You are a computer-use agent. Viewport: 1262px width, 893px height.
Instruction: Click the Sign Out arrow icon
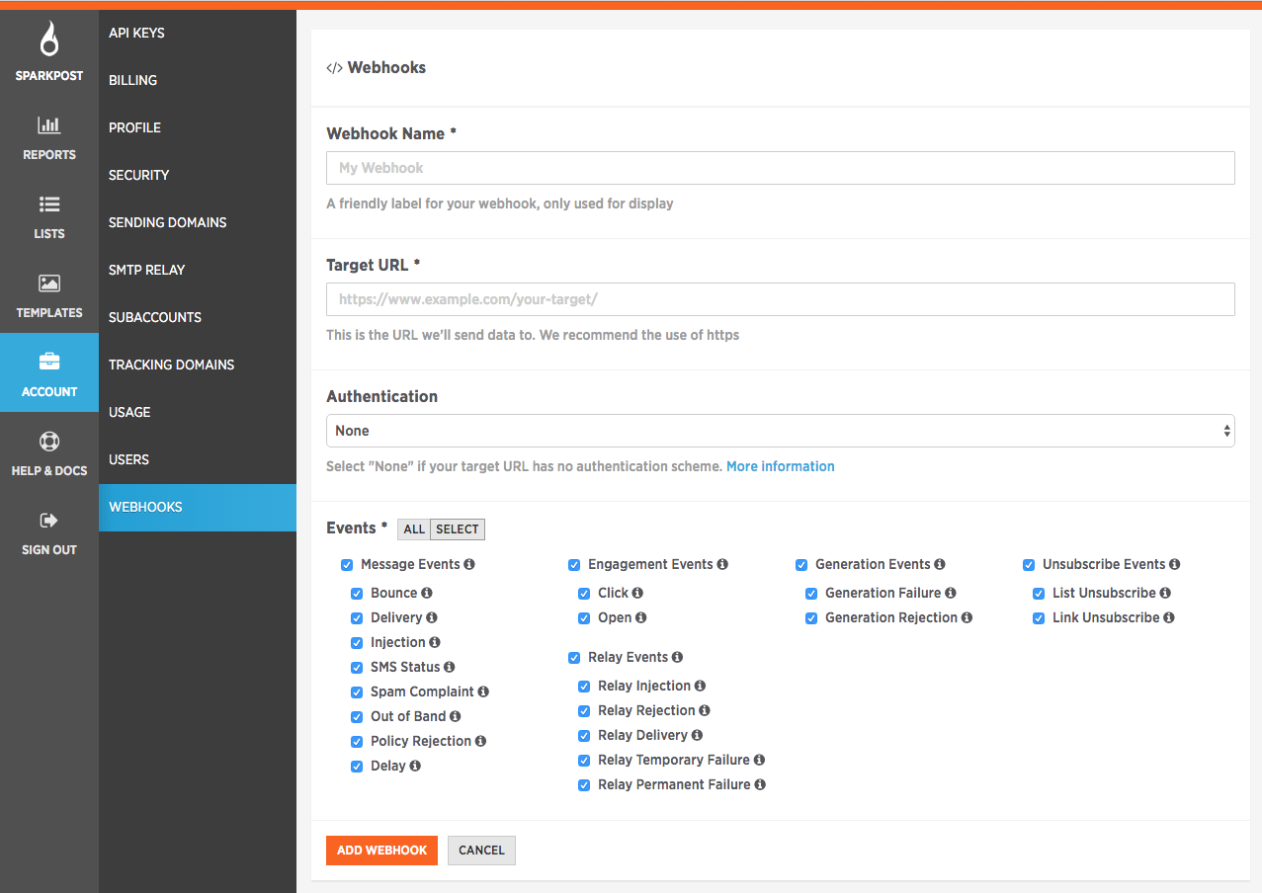tap(49, 521)
